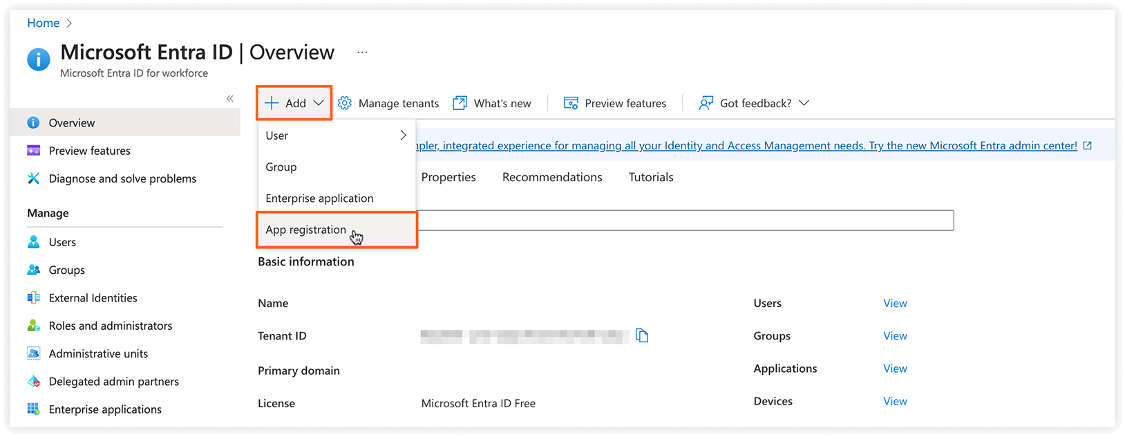The image size is (1125, 437).
Task: Switch to the Properties tab
Action: (x=448, y=177)
